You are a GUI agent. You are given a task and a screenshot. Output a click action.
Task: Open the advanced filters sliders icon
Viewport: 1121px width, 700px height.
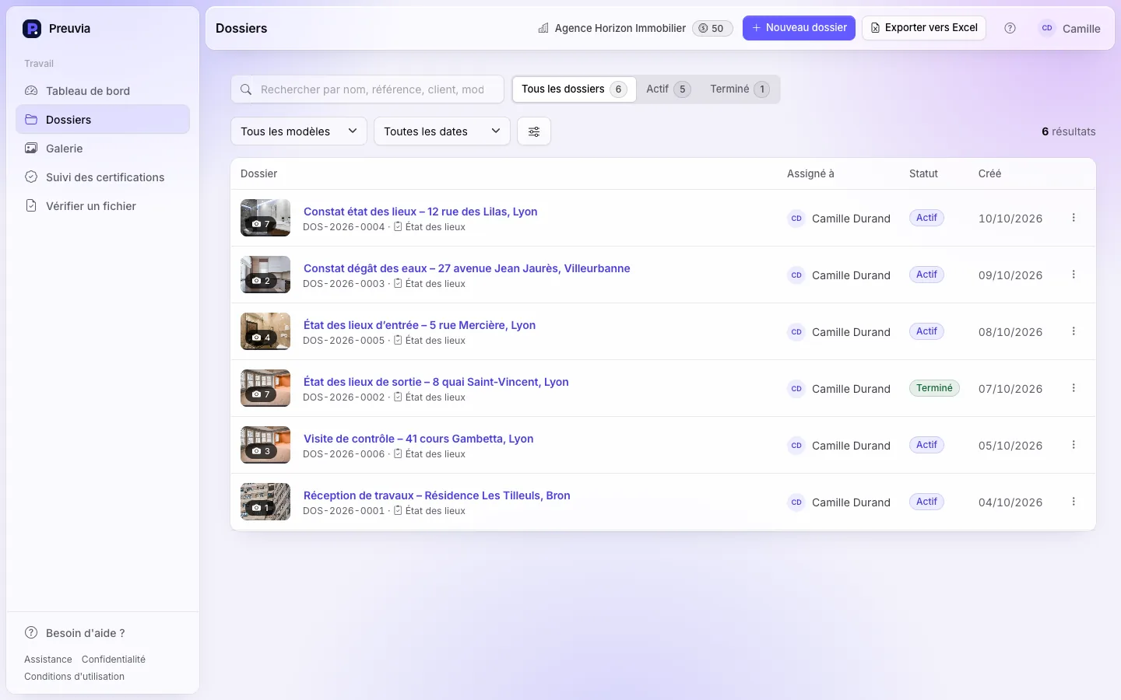pos(534,131)
